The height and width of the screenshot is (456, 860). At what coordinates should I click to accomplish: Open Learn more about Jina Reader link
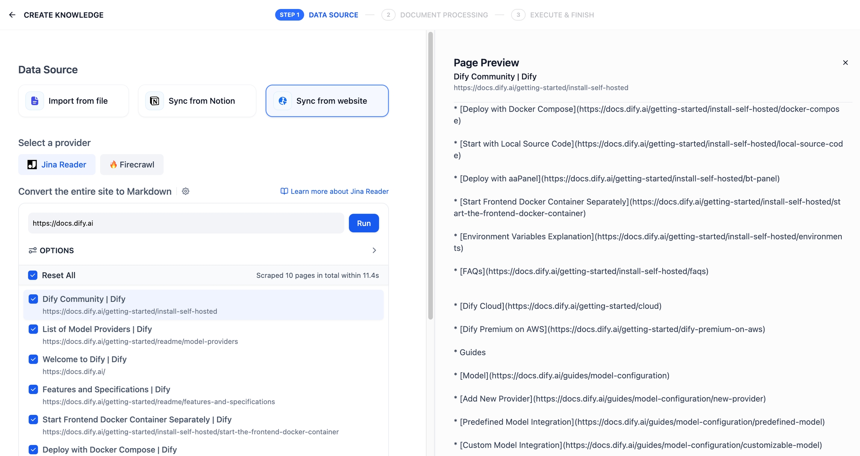point(339,192)
